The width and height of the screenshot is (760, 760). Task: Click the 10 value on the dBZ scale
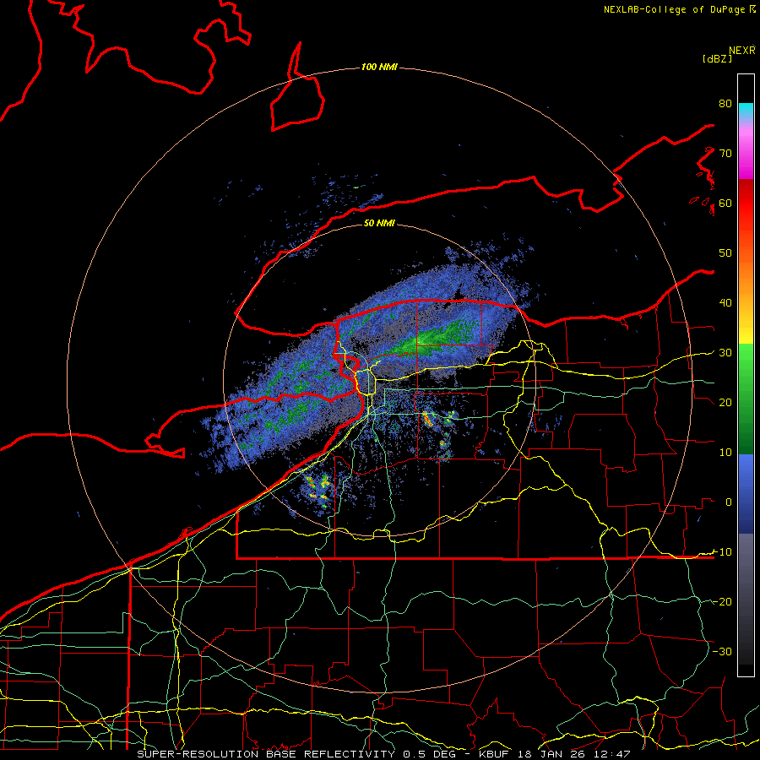(x=725, y=453)
